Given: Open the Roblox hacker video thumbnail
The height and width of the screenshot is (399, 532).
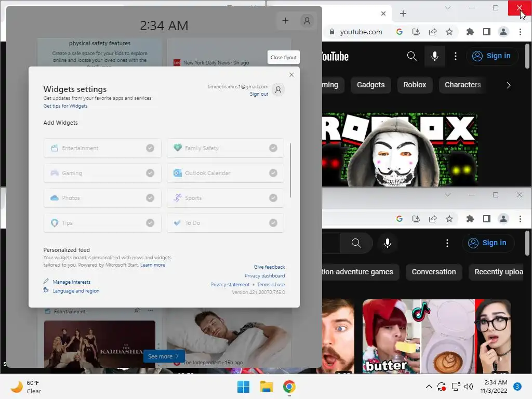Looking at the screenshot, I should point(400,150).
